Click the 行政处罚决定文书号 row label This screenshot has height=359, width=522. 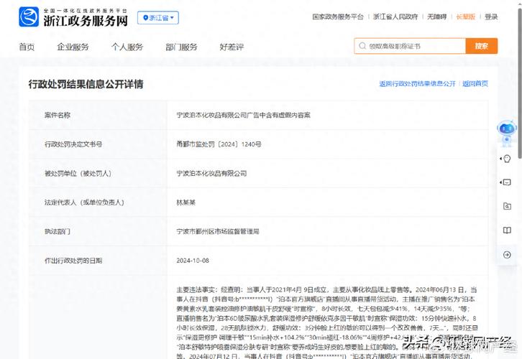(x=73, y=144)
